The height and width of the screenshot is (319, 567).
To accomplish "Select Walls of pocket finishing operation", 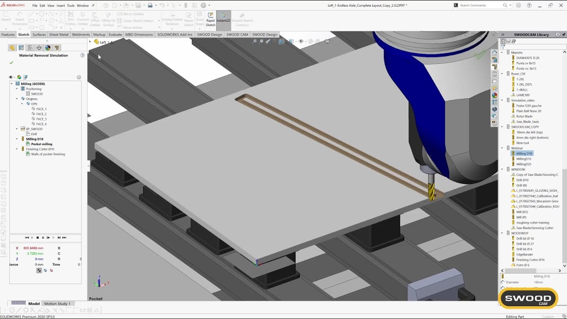I will pyautogui.click(x=48, y=154).
